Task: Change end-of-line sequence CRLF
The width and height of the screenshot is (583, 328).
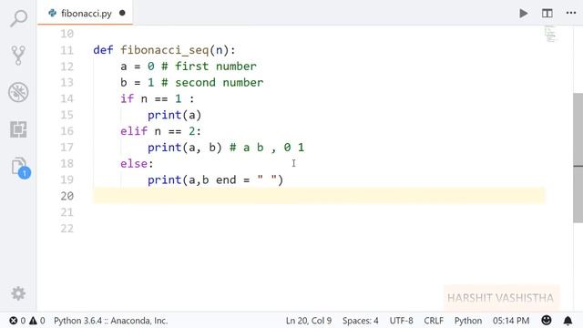Action: click(x=434, y=321)
